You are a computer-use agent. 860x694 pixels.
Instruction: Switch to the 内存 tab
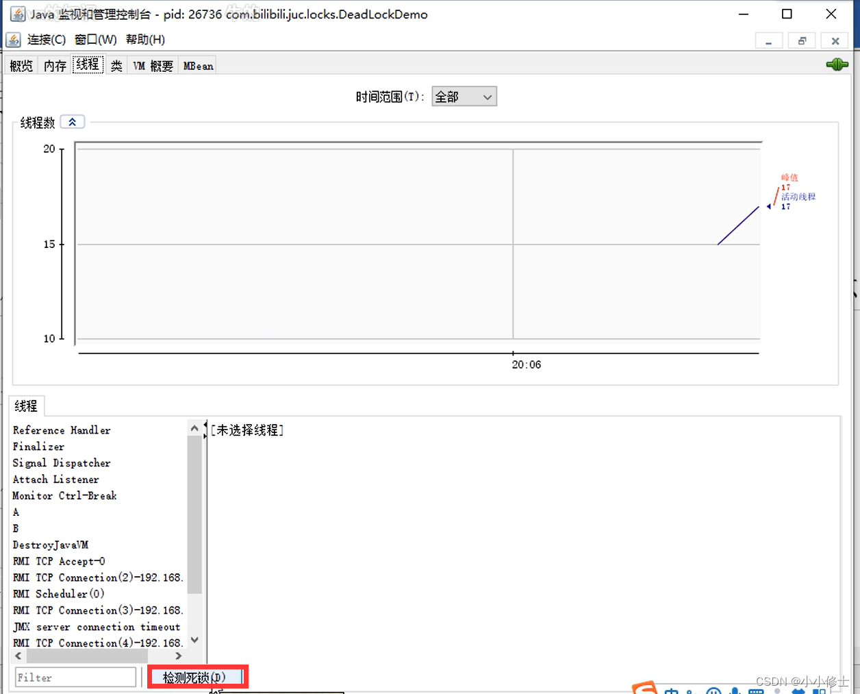click(55, 66)
